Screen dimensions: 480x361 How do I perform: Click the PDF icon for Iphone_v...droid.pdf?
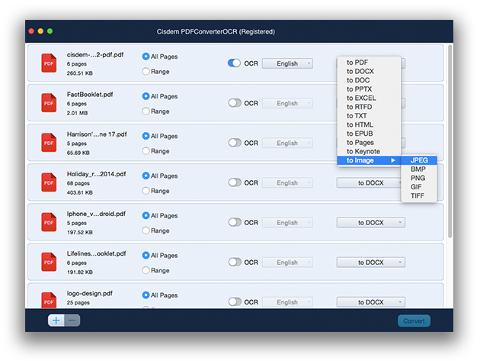coord(49,222)
